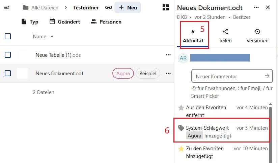The width and height of the screenshot is (278, 163).
Task: Switch to the Teilen tab
Action: [x=225, y=36]
